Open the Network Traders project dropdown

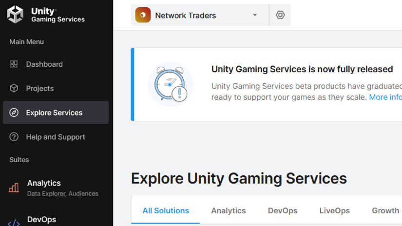point(200,15)
